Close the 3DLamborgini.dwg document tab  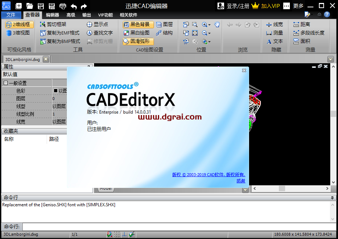tap(46, 59)
